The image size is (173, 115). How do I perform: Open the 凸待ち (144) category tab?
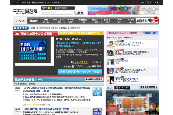[x=107, y=21]
